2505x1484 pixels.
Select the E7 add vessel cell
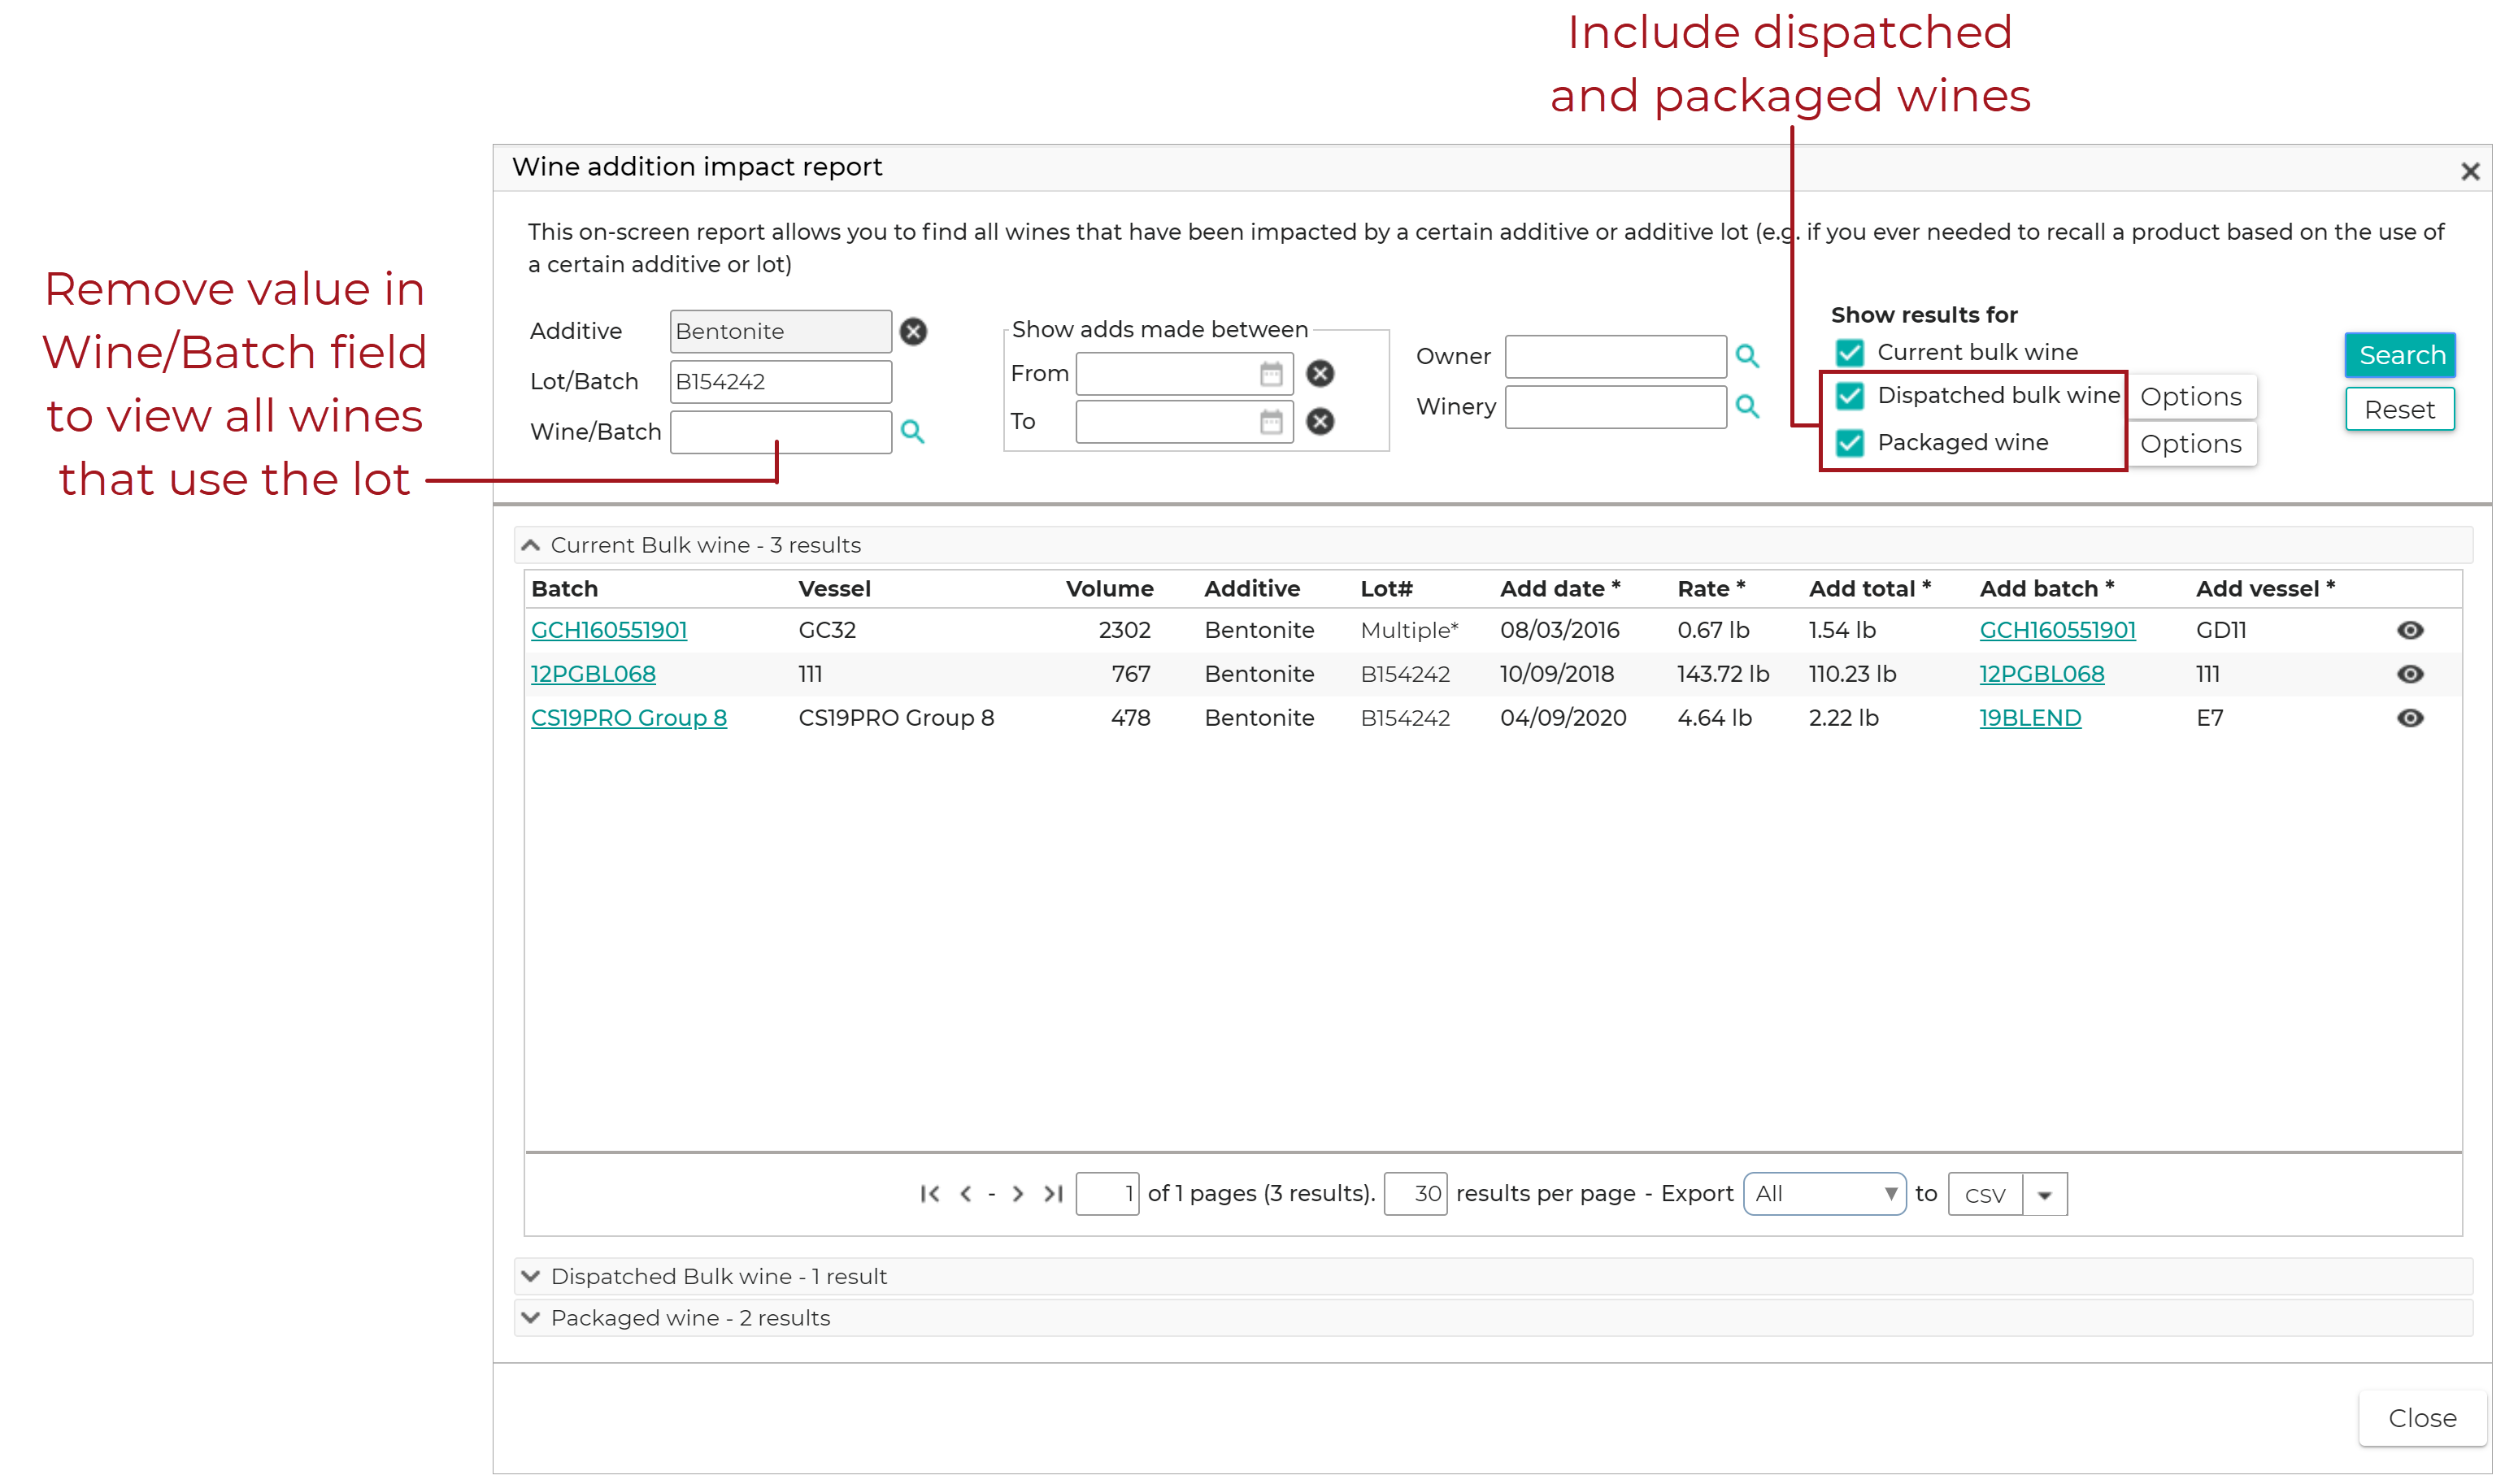(x=2209, y=718)
